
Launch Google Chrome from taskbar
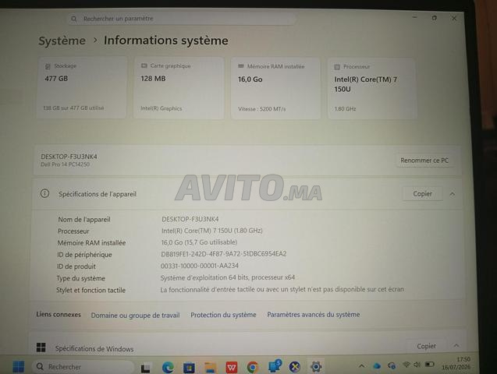(252, 367)
